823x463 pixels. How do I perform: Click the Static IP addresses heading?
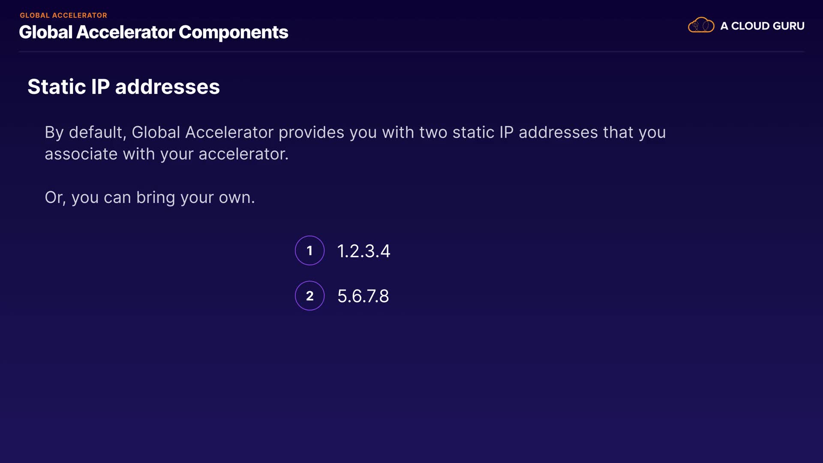pos(123,87)
